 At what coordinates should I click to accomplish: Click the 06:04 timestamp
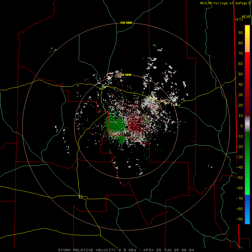(188, 250)
